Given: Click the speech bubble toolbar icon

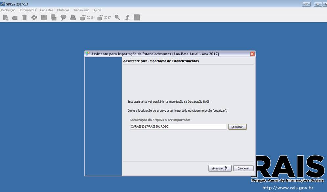Looking at the screenshot, I should (x=63, y=18).
